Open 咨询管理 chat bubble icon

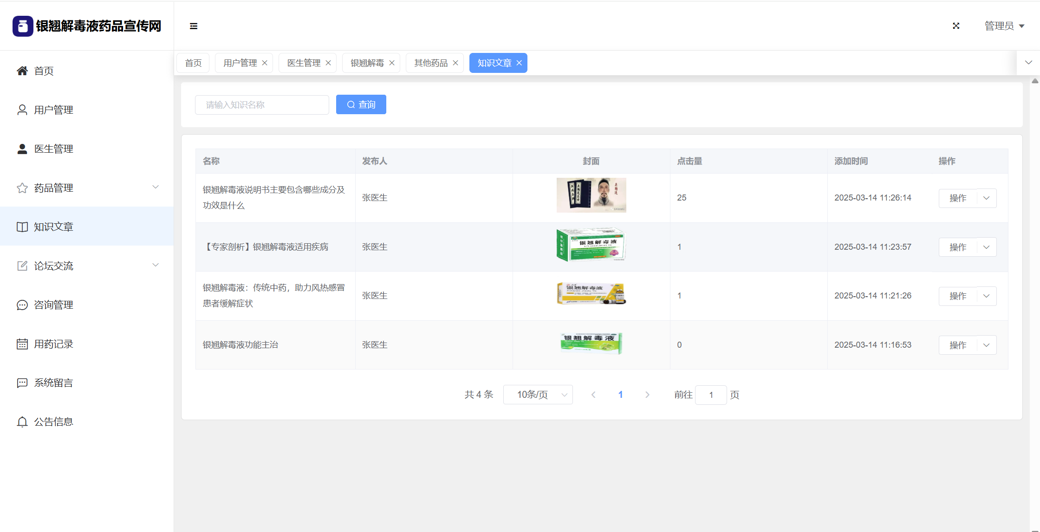tap(22, 305)
